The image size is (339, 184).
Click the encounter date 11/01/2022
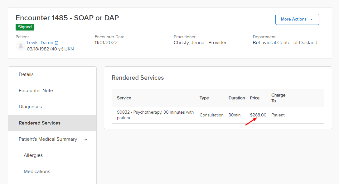click(x=106, y=43)
